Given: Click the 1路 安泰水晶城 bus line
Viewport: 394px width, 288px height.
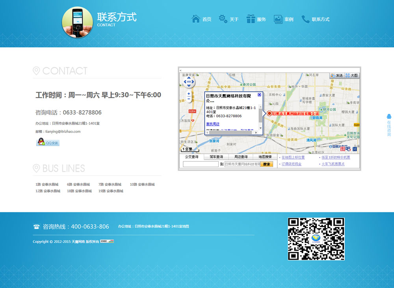Looking at the screenshot, I should click(47, 184).
